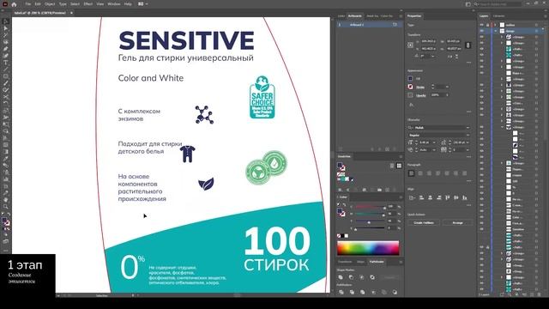549x309 pixels.
Task: Select the Selection tool in the toolbar
Action: (6, 21)
